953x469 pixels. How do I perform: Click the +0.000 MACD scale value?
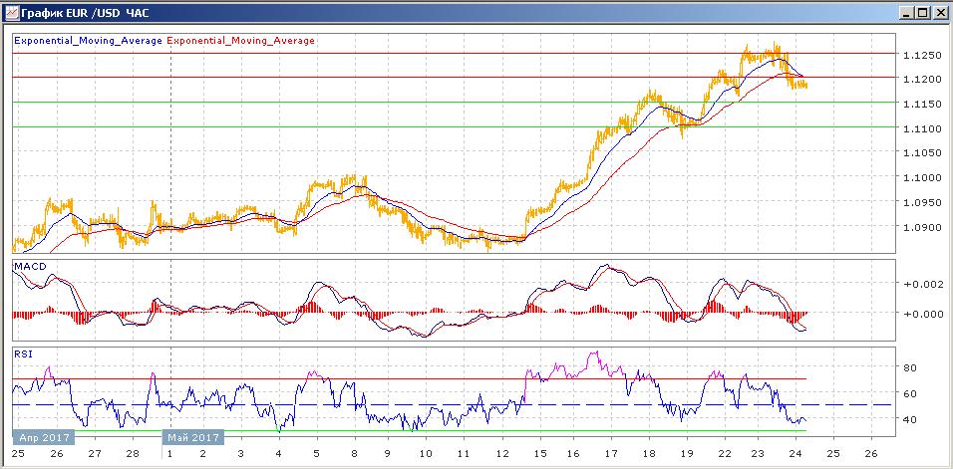(x=923, y=313)
